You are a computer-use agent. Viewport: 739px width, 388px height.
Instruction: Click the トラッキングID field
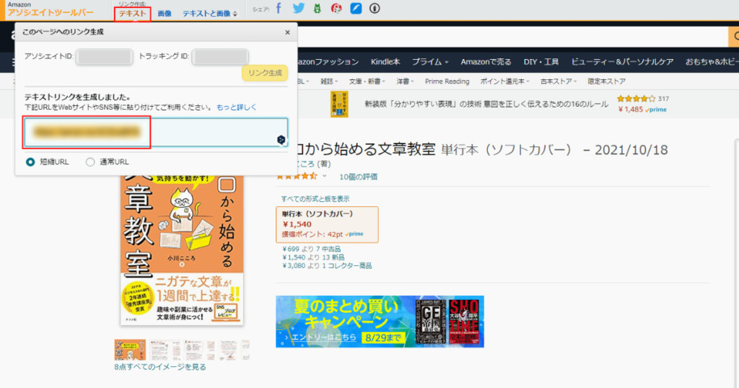(x=220, y=57)
